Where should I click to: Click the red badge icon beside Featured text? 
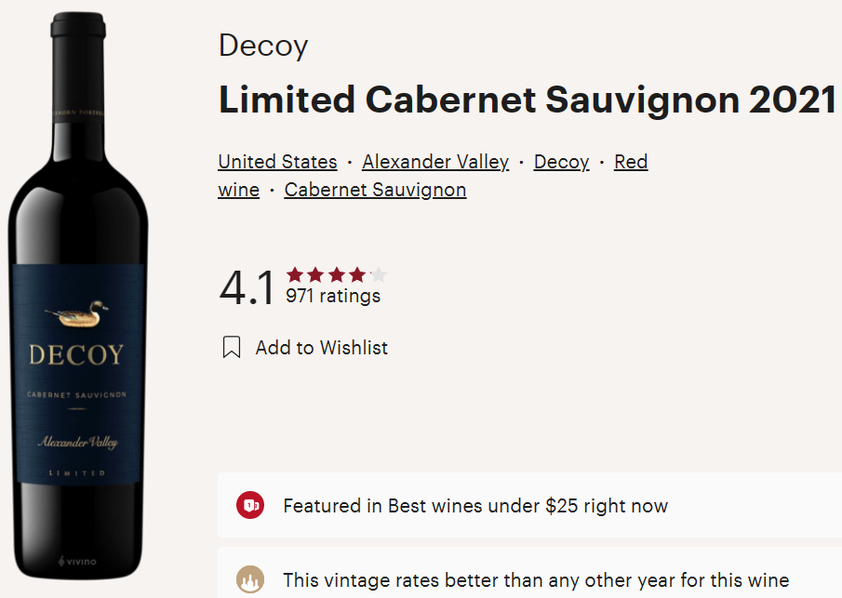[250, 506]
